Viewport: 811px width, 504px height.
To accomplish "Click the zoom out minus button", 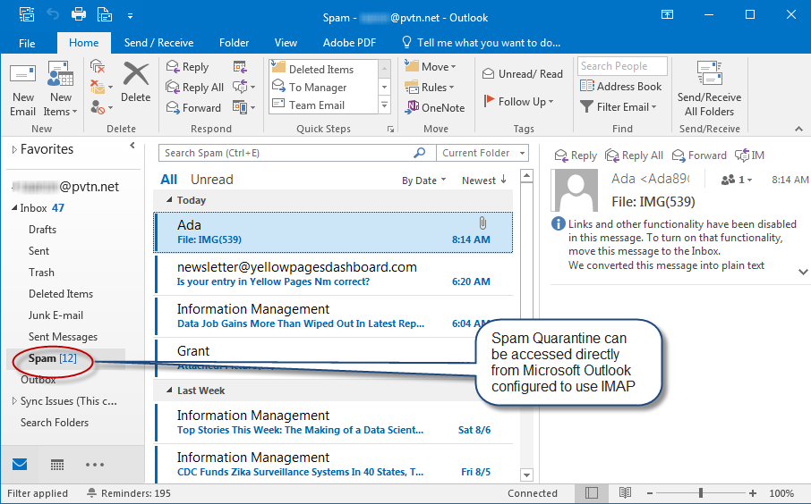I will point(650,492).
